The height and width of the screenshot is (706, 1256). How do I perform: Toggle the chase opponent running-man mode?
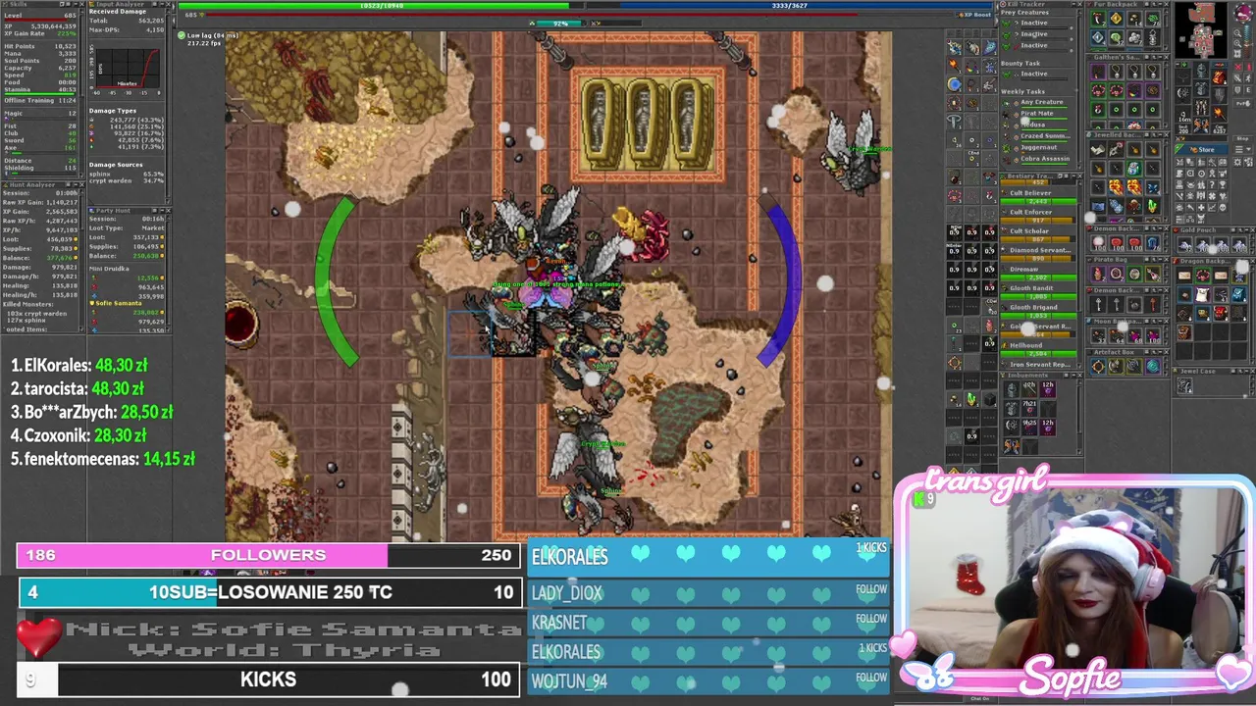(1248, 78)
